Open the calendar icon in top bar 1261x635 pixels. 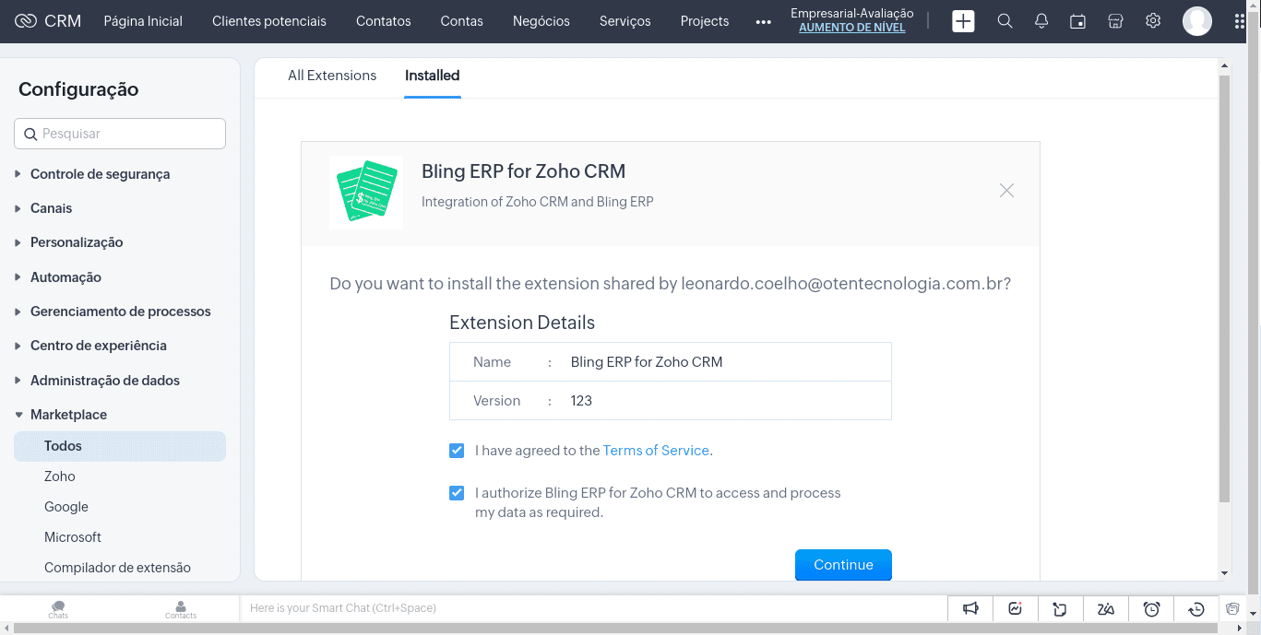point(1077,20)
